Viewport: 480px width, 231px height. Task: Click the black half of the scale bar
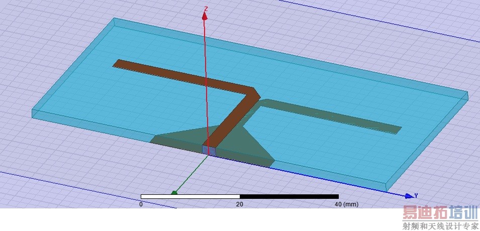click(289, 196)
